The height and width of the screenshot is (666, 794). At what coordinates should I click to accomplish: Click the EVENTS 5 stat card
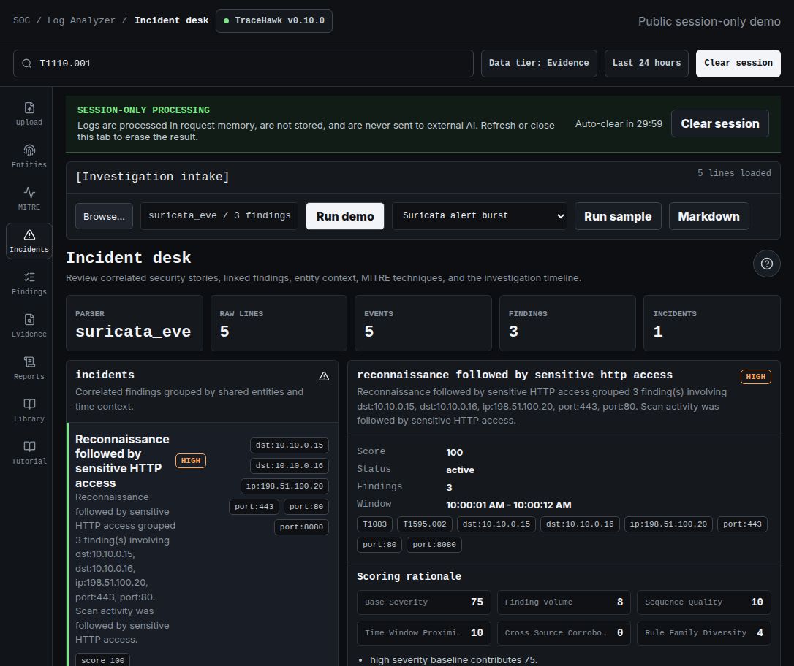tap(423, 323)
